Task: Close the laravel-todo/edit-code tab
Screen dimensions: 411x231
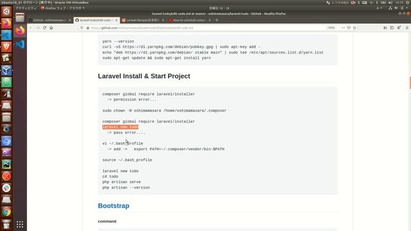Action: click(116, 20)
